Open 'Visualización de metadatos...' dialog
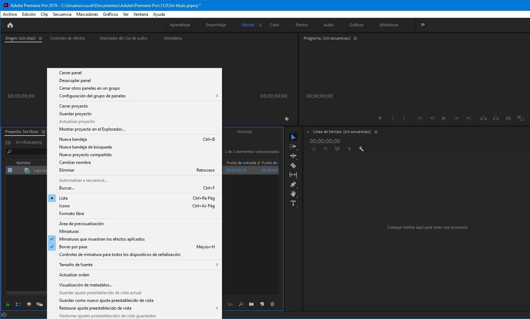 (86, 285)
